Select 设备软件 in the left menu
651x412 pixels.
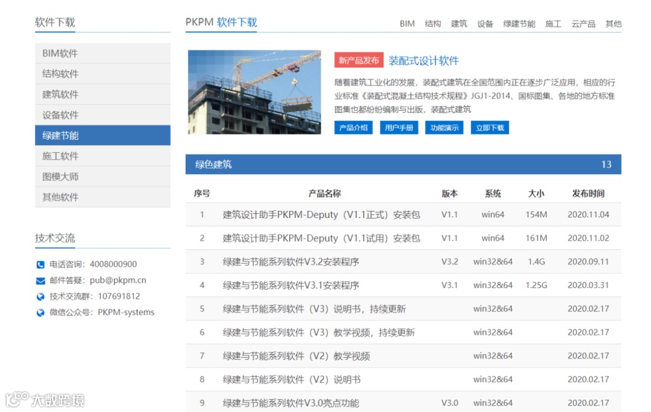(102, 115)
